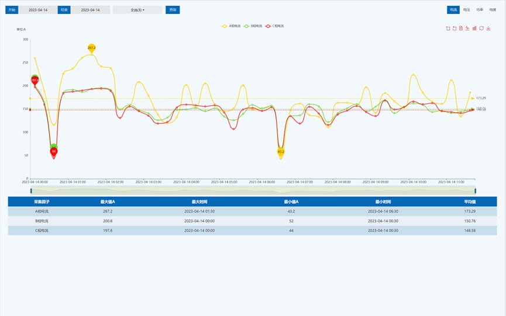Click the blue 开始 label button

pyautogui.click(x=12, y=10)
